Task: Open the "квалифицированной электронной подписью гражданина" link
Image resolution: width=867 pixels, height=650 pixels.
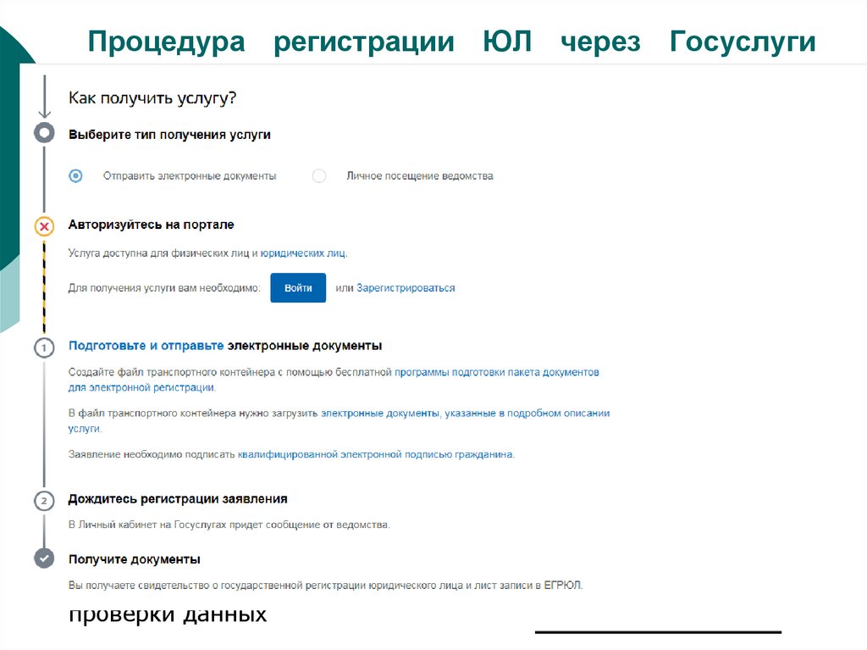Action: 377,453
